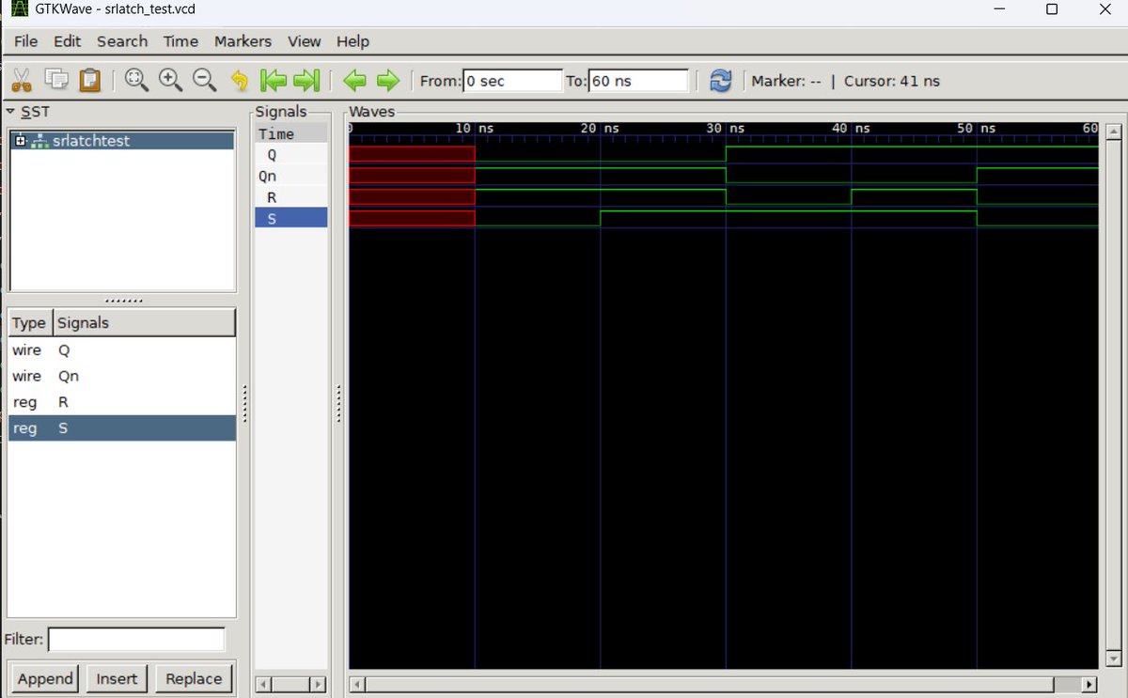This screenshot has width=1128, height=698.
Task: Select wire Qn in signal list
Action: (x=122, y=376)
